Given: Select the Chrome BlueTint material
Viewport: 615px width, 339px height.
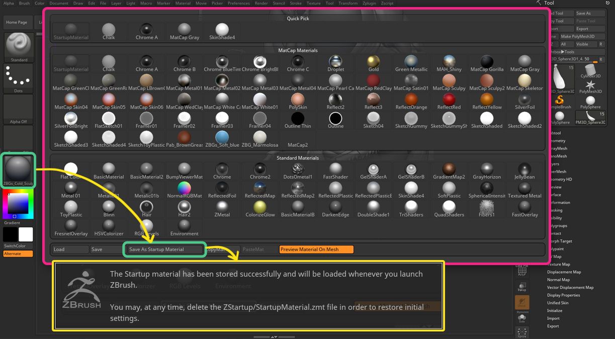Looking at the screenshot, I should pos(222,64).
